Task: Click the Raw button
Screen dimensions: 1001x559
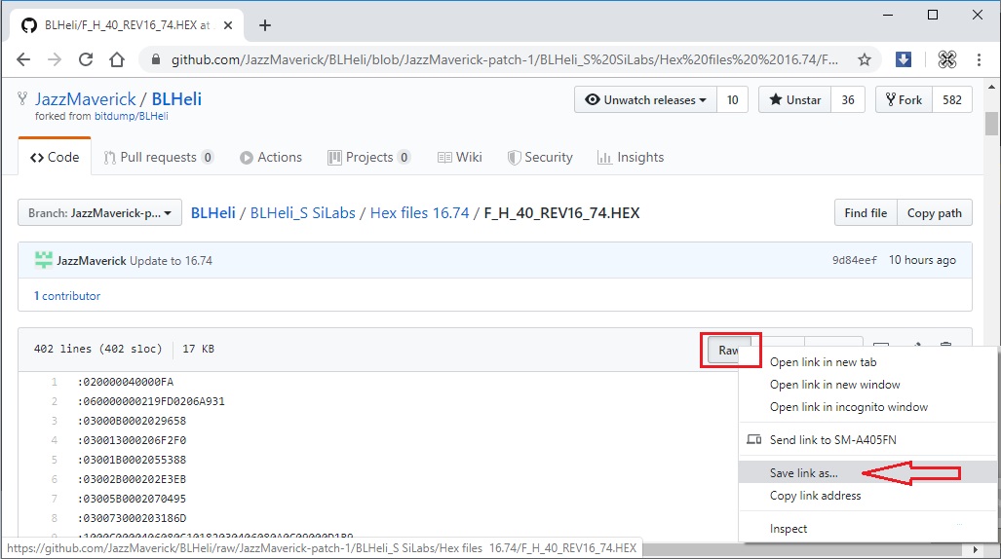Action: click(x=728, y=350)
